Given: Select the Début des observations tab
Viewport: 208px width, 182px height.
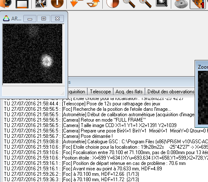Looking at the screenshot, I should coord(170,92).
